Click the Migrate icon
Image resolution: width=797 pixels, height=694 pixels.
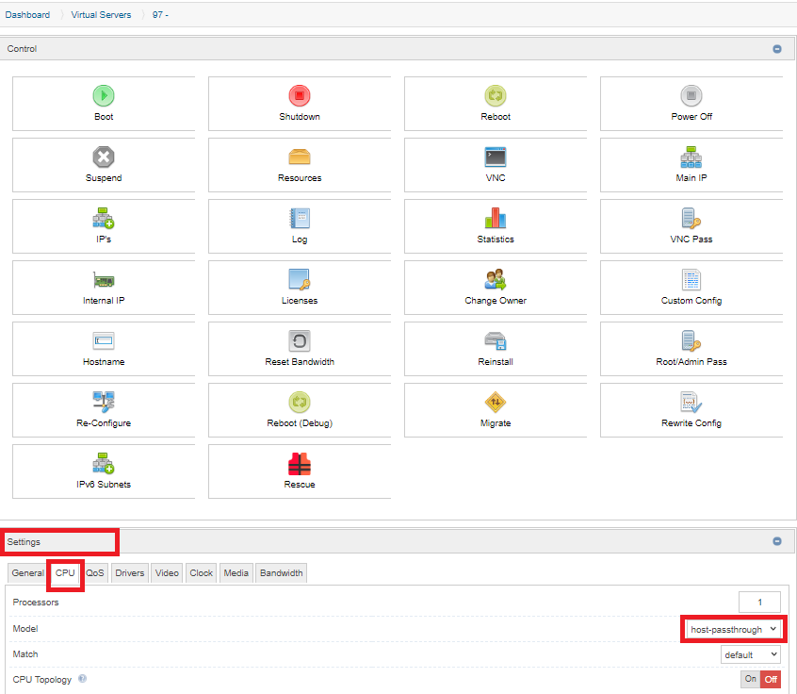click(x=496, y=402)
